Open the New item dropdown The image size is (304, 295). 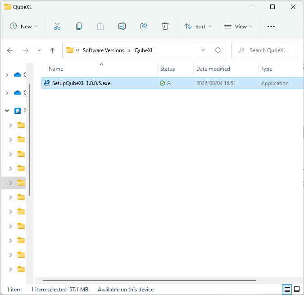[24, 27]
